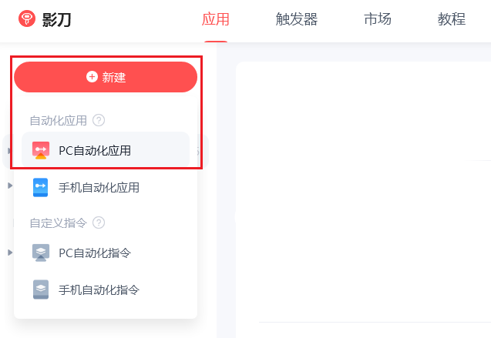The image size is (491, 338).
Task: Open the 教程 tab
Action: 452,19
